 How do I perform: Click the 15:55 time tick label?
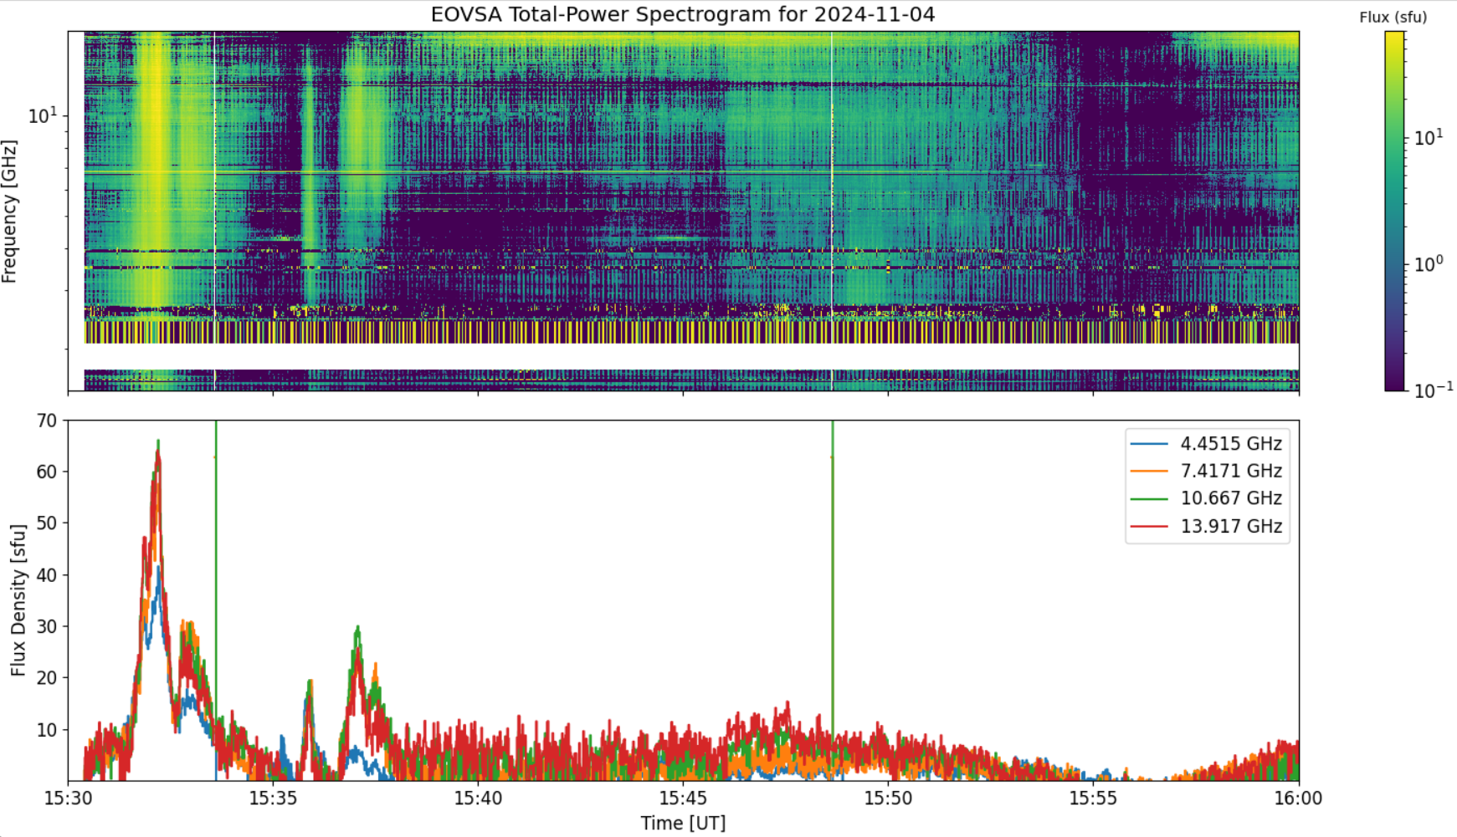1093,799
